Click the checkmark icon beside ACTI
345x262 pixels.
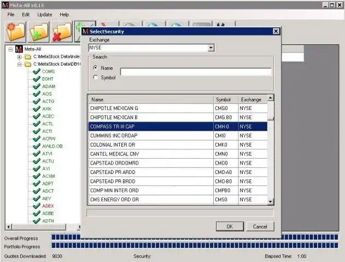click(x=36, y=131)
